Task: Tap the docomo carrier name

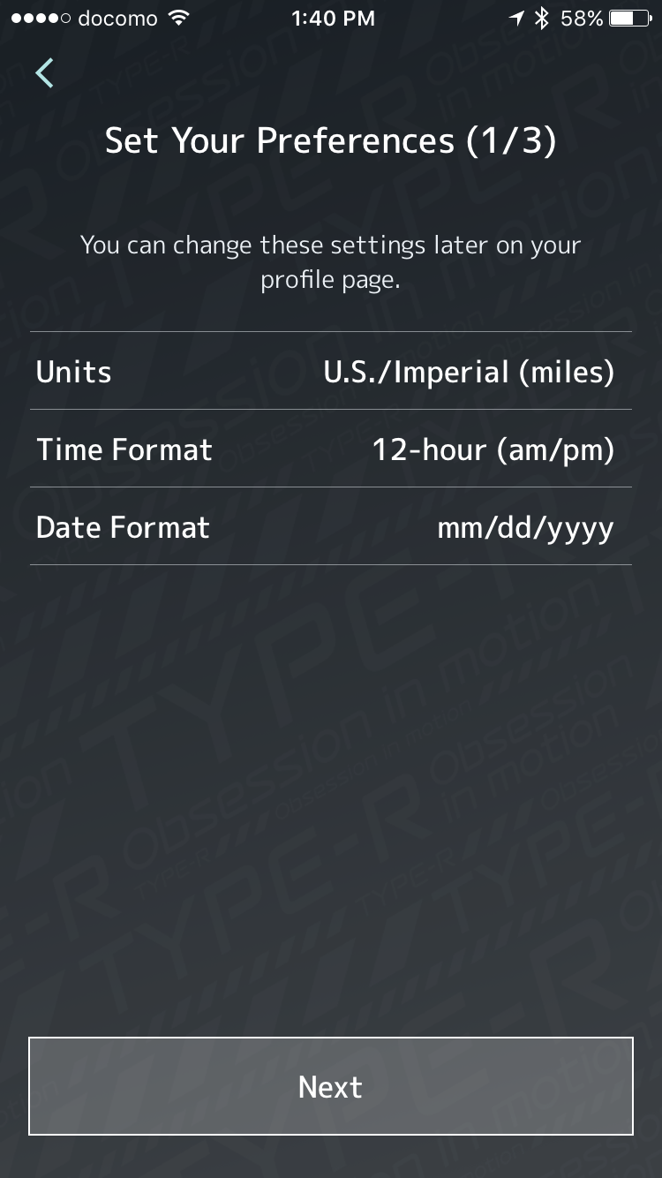Action: pyautogui.click(x=117, y=19)
